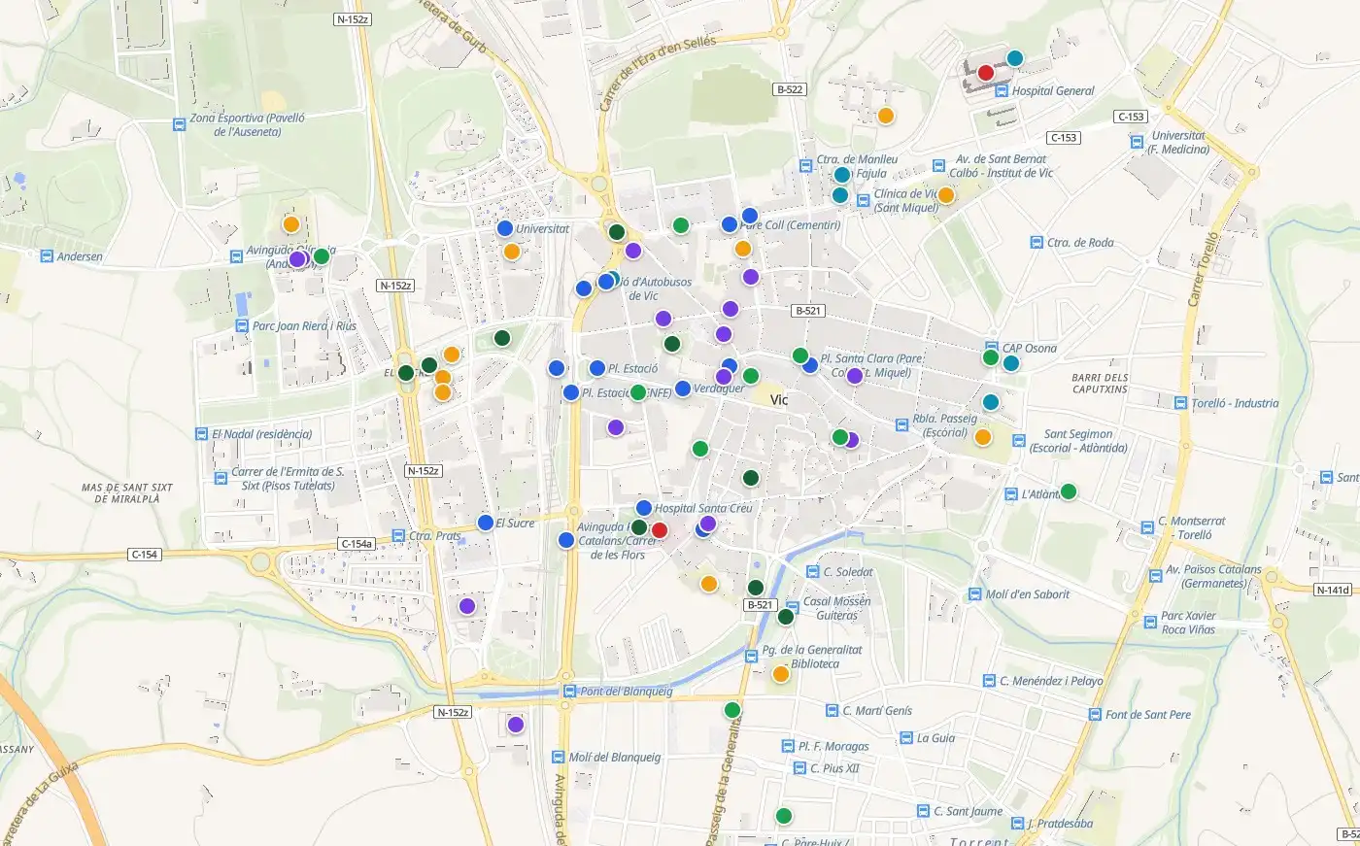This screenshot has height=846, width=1360.
Task: Select the Ctra. de Manlleu Fajula stop icon
Action: pyautogui.click(x=805, y=166)
